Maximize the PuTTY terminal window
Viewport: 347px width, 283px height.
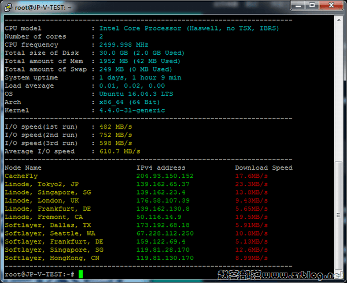click(x=312, y=6)
